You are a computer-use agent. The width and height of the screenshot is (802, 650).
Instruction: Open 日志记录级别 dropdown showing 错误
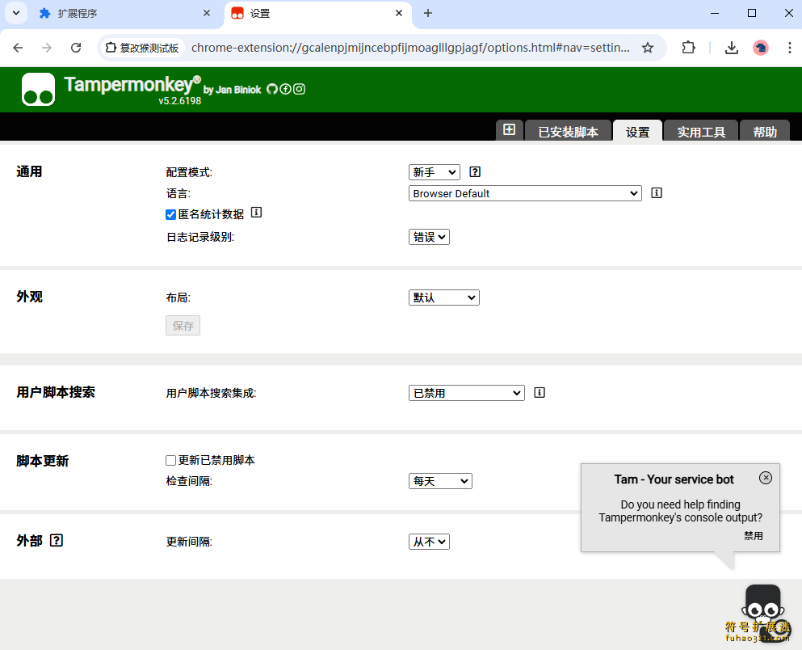[x=429, y=237]
